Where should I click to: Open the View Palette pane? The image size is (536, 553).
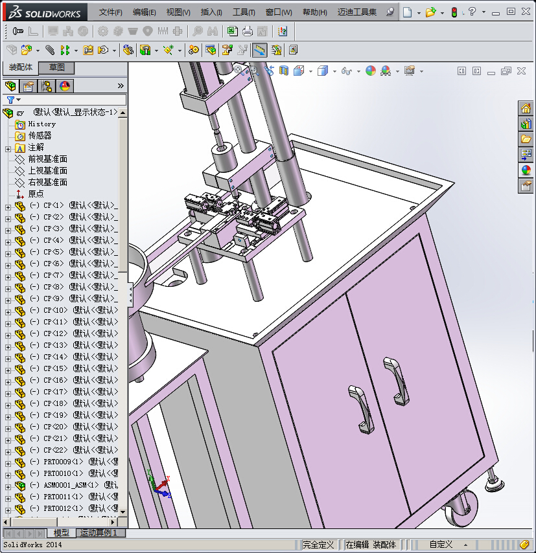526,155
